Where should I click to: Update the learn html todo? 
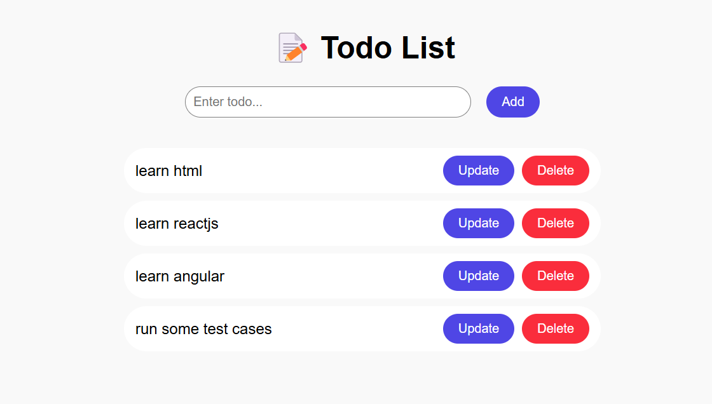point(478,170)
